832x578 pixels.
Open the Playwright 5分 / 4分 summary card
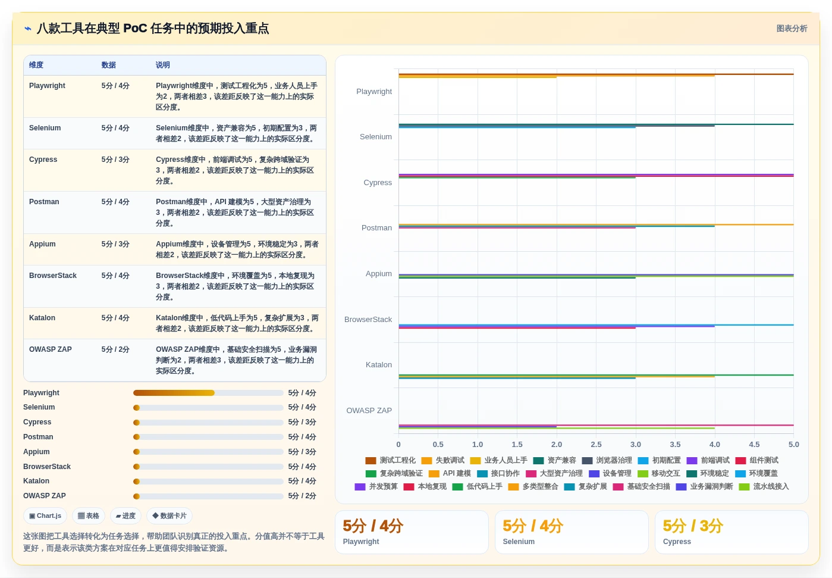click(412, 532)
